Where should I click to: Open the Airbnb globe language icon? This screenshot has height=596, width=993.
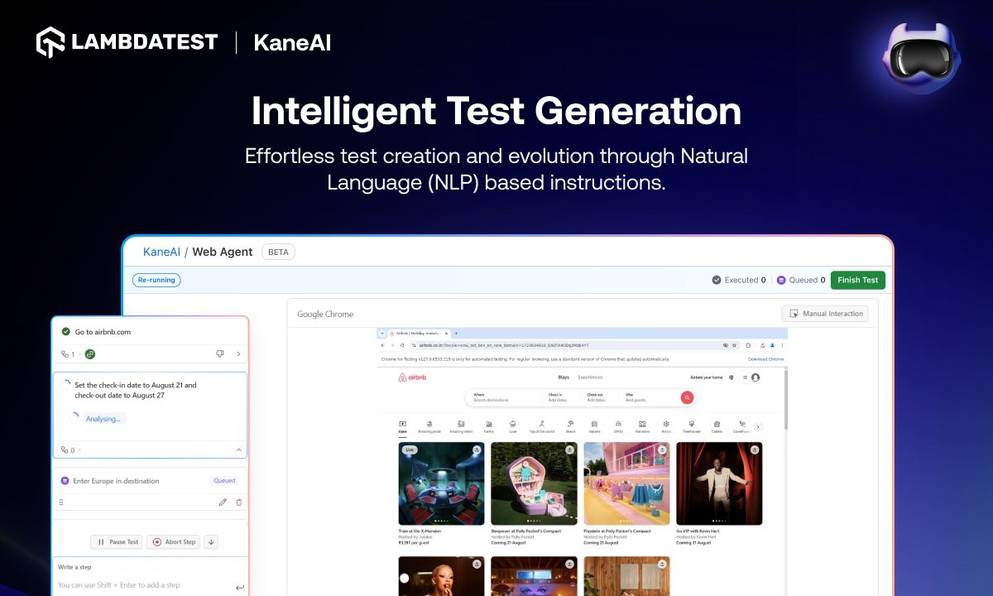[731, 377]
